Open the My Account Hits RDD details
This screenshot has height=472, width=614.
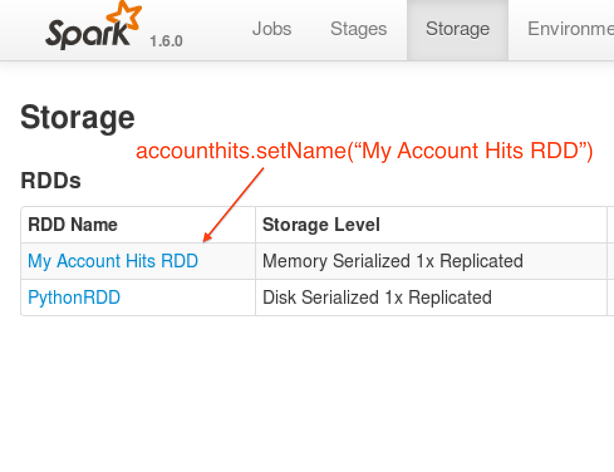coord(113,261)
